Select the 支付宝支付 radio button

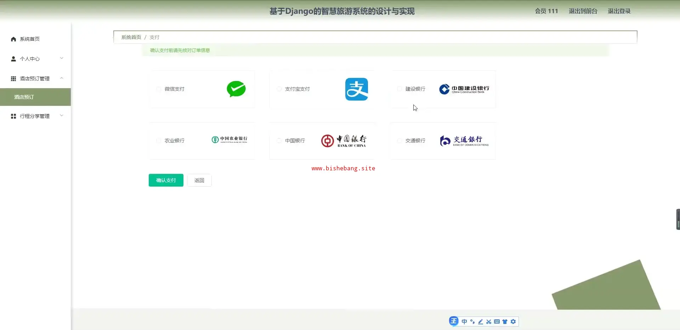279,89
